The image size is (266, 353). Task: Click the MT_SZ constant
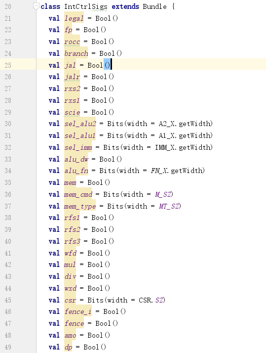169,207
